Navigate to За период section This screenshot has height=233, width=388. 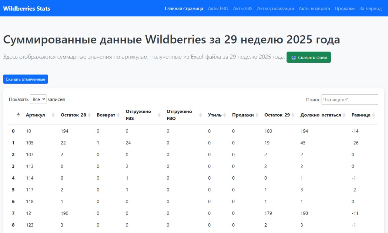point(370,8)
